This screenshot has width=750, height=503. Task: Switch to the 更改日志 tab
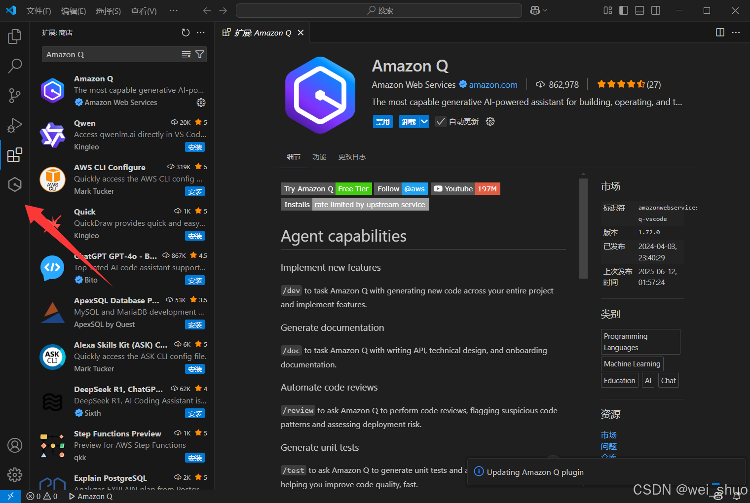pos(352,157)
